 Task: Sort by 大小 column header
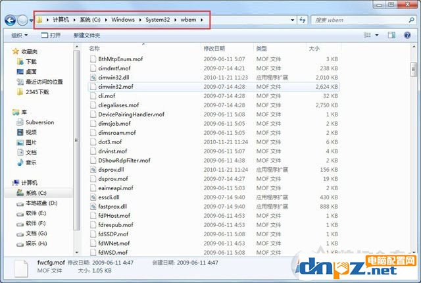point(314,48)
